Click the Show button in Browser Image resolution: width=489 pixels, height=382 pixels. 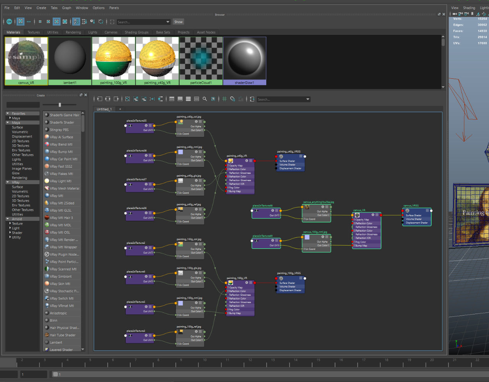[178, 22]
